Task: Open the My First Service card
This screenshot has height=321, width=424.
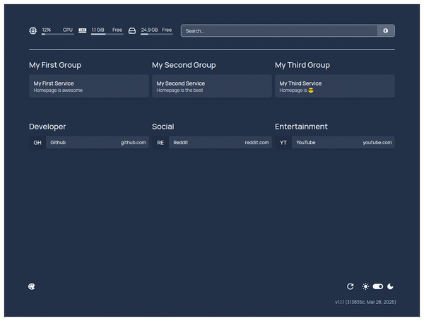Action: tap(89, 86)
